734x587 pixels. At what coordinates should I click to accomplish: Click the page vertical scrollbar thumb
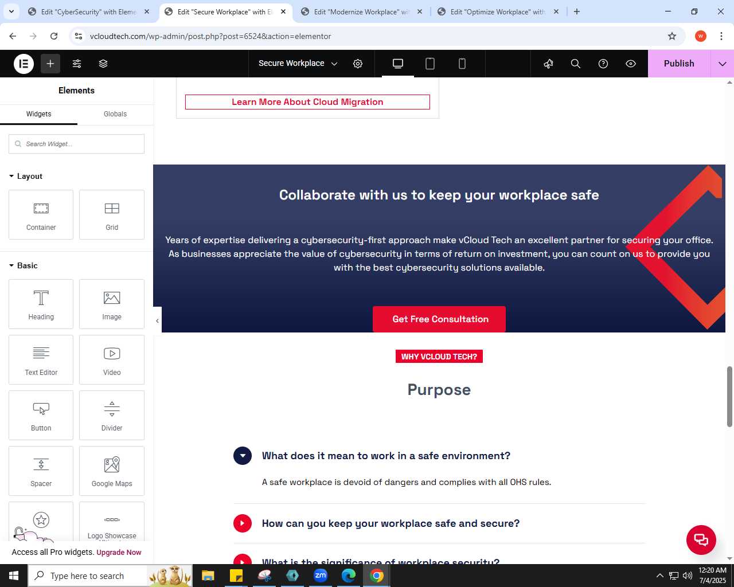[729, 397]
